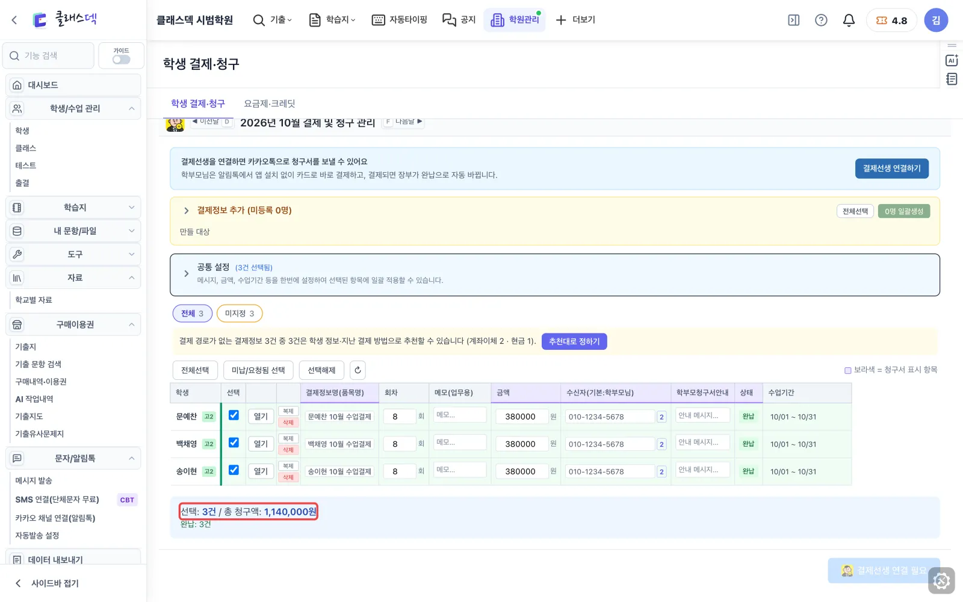Collapse the 학생/수업 관리 sidebar group

point(73,108)
